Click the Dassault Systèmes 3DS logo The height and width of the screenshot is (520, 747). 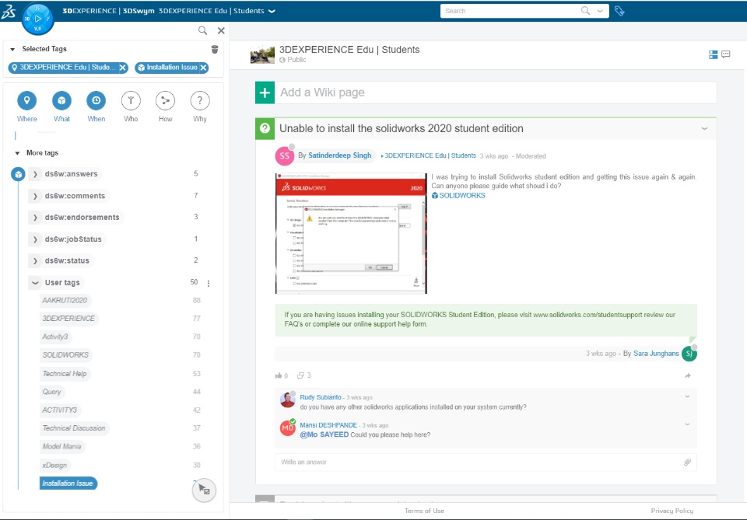pyautogui.click(x=9, y=12)
